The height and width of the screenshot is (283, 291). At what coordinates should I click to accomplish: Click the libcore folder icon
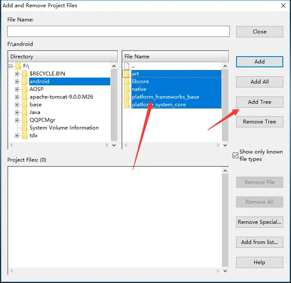pos(127,81)
